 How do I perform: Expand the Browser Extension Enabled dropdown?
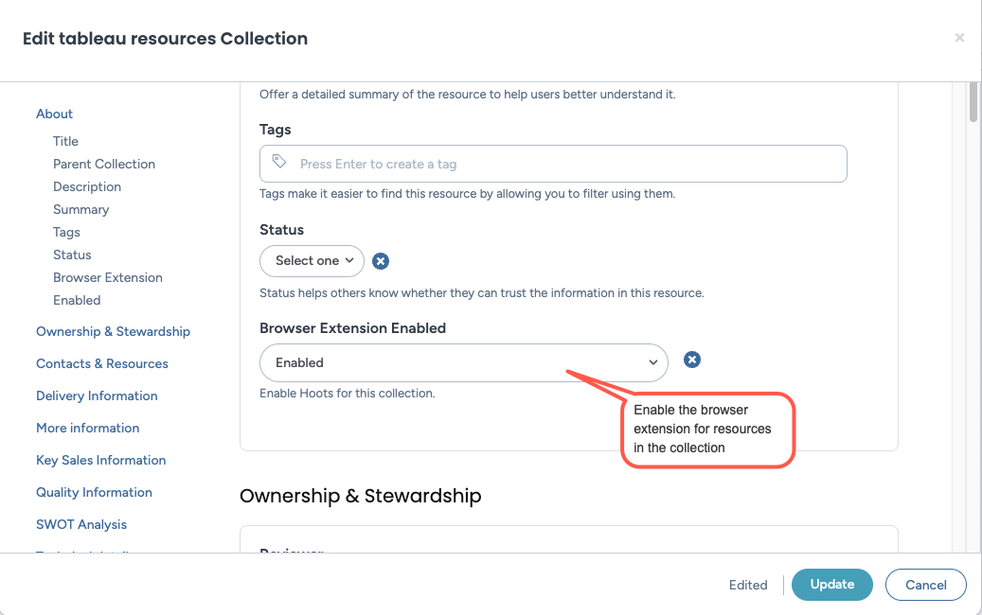[x=463, y=362]
